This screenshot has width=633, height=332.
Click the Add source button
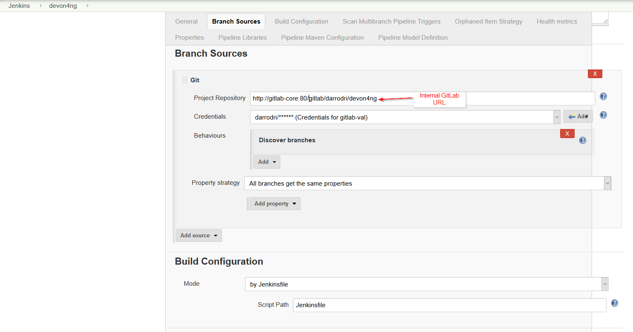(x=199, y=235)
